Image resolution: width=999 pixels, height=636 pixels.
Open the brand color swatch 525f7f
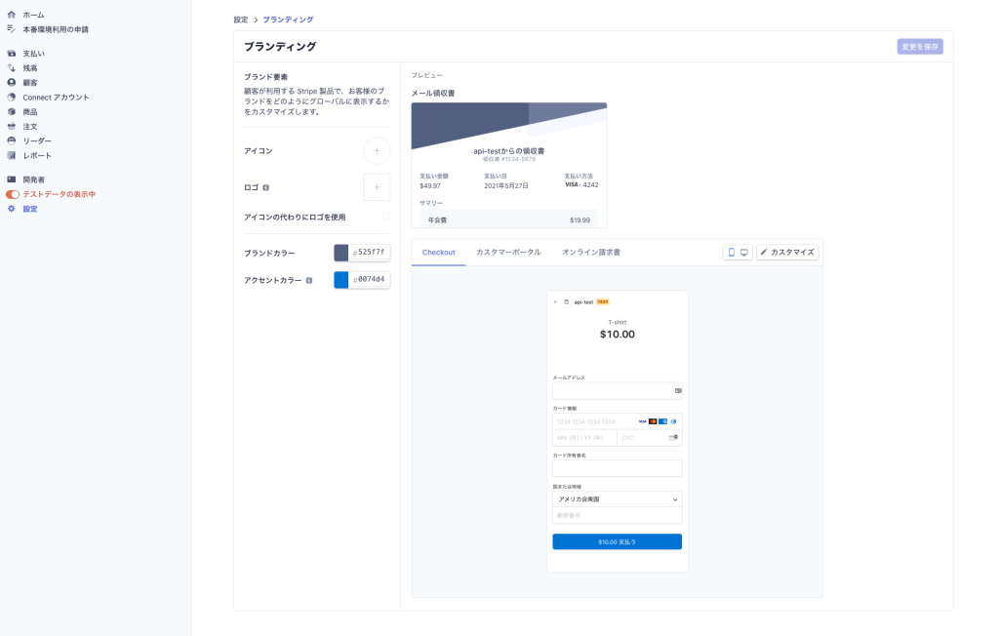341,253
